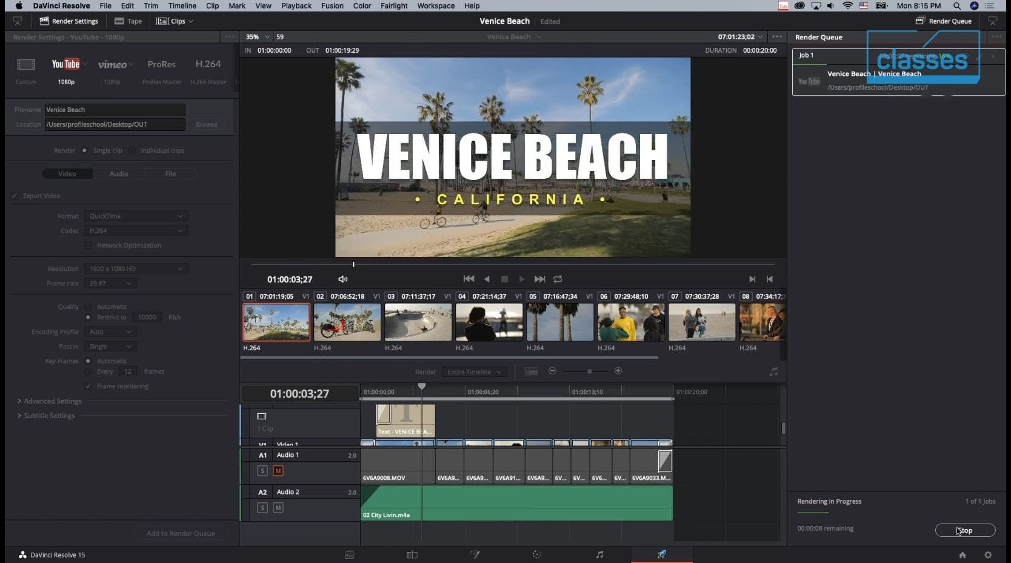The width and height of the screenshot is (1011, 563).
Task: Open the Codec dropdown showing H.264
Action: click(x=136, y=231)
